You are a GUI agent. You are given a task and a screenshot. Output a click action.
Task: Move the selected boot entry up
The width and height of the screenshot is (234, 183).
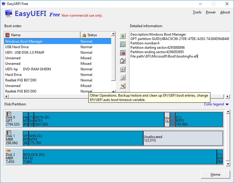123,36
